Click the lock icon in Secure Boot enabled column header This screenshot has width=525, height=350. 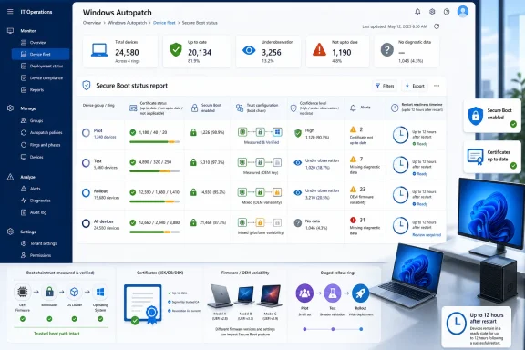[x=194, y=108]
